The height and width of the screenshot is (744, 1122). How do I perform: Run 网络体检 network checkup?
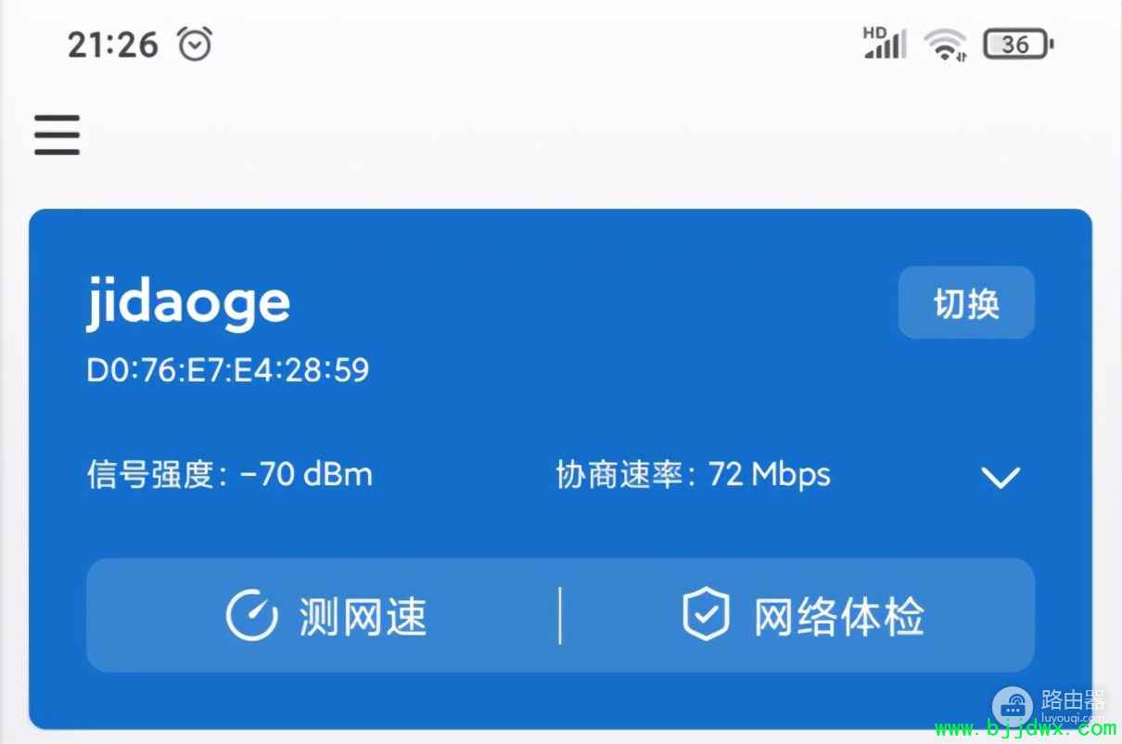pyautogui.click(x=838, y=616)
